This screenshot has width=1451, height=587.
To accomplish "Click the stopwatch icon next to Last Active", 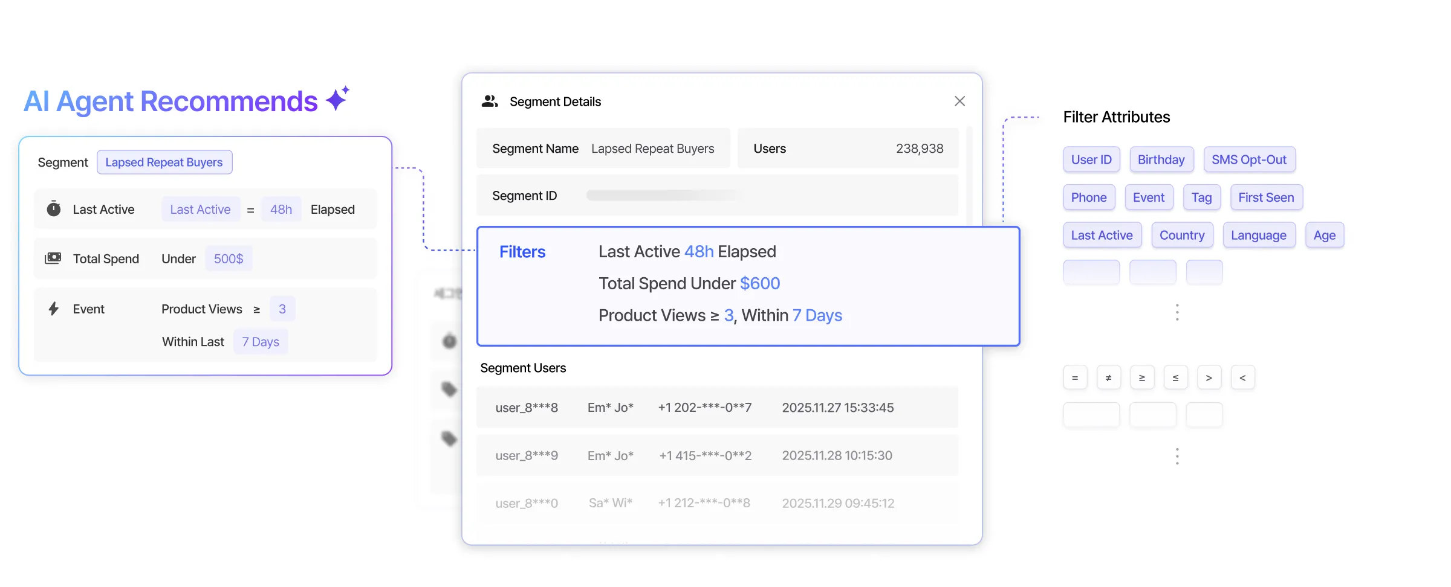I will point(54,209).
